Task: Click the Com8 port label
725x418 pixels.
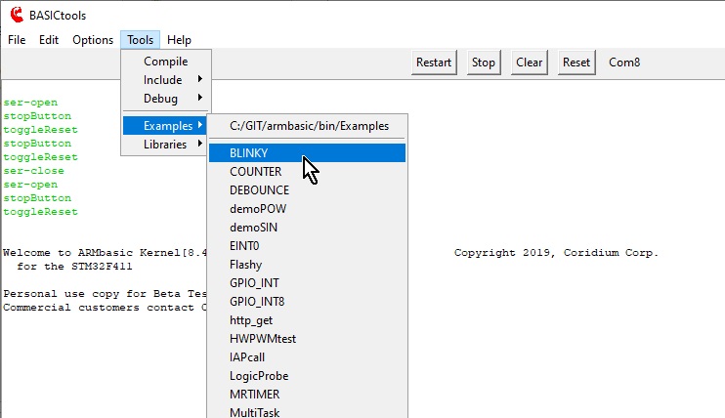Action: [624, 63]
